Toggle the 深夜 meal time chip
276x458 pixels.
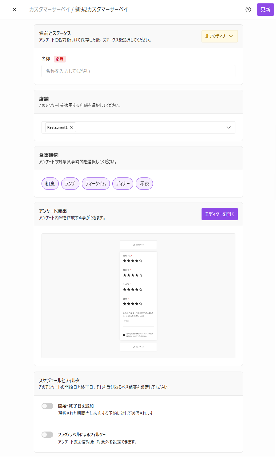tap(144, 184)
